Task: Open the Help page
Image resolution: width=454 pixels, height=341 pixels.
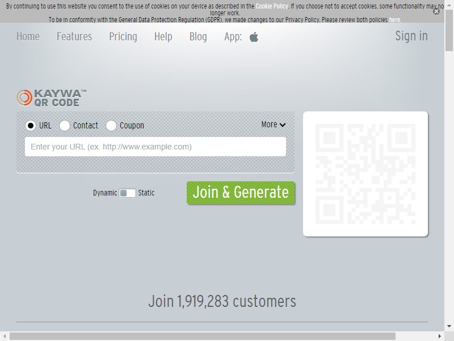Action: pyautogui.click(x=163, y=37)
